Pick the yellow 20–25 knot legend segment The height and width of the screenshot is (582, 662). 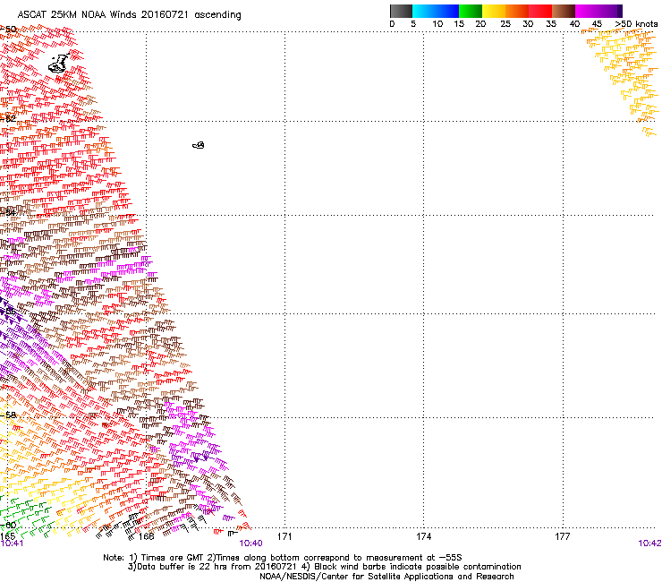coord(494,11)
